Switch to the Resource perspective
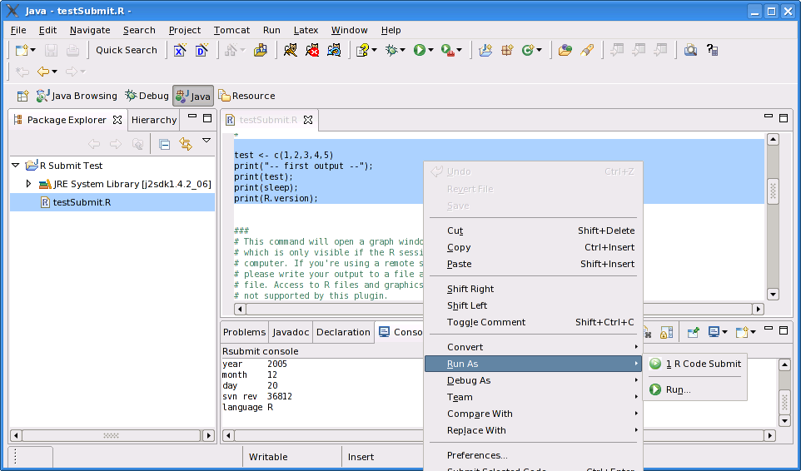The width and height of the screenshot is (801, 471). tap(246, 96)
